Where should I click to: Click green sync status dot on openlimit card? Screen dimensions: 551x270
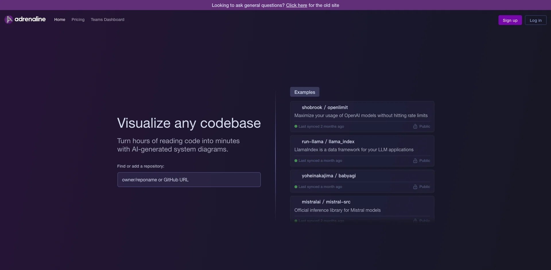coord(296,126)
